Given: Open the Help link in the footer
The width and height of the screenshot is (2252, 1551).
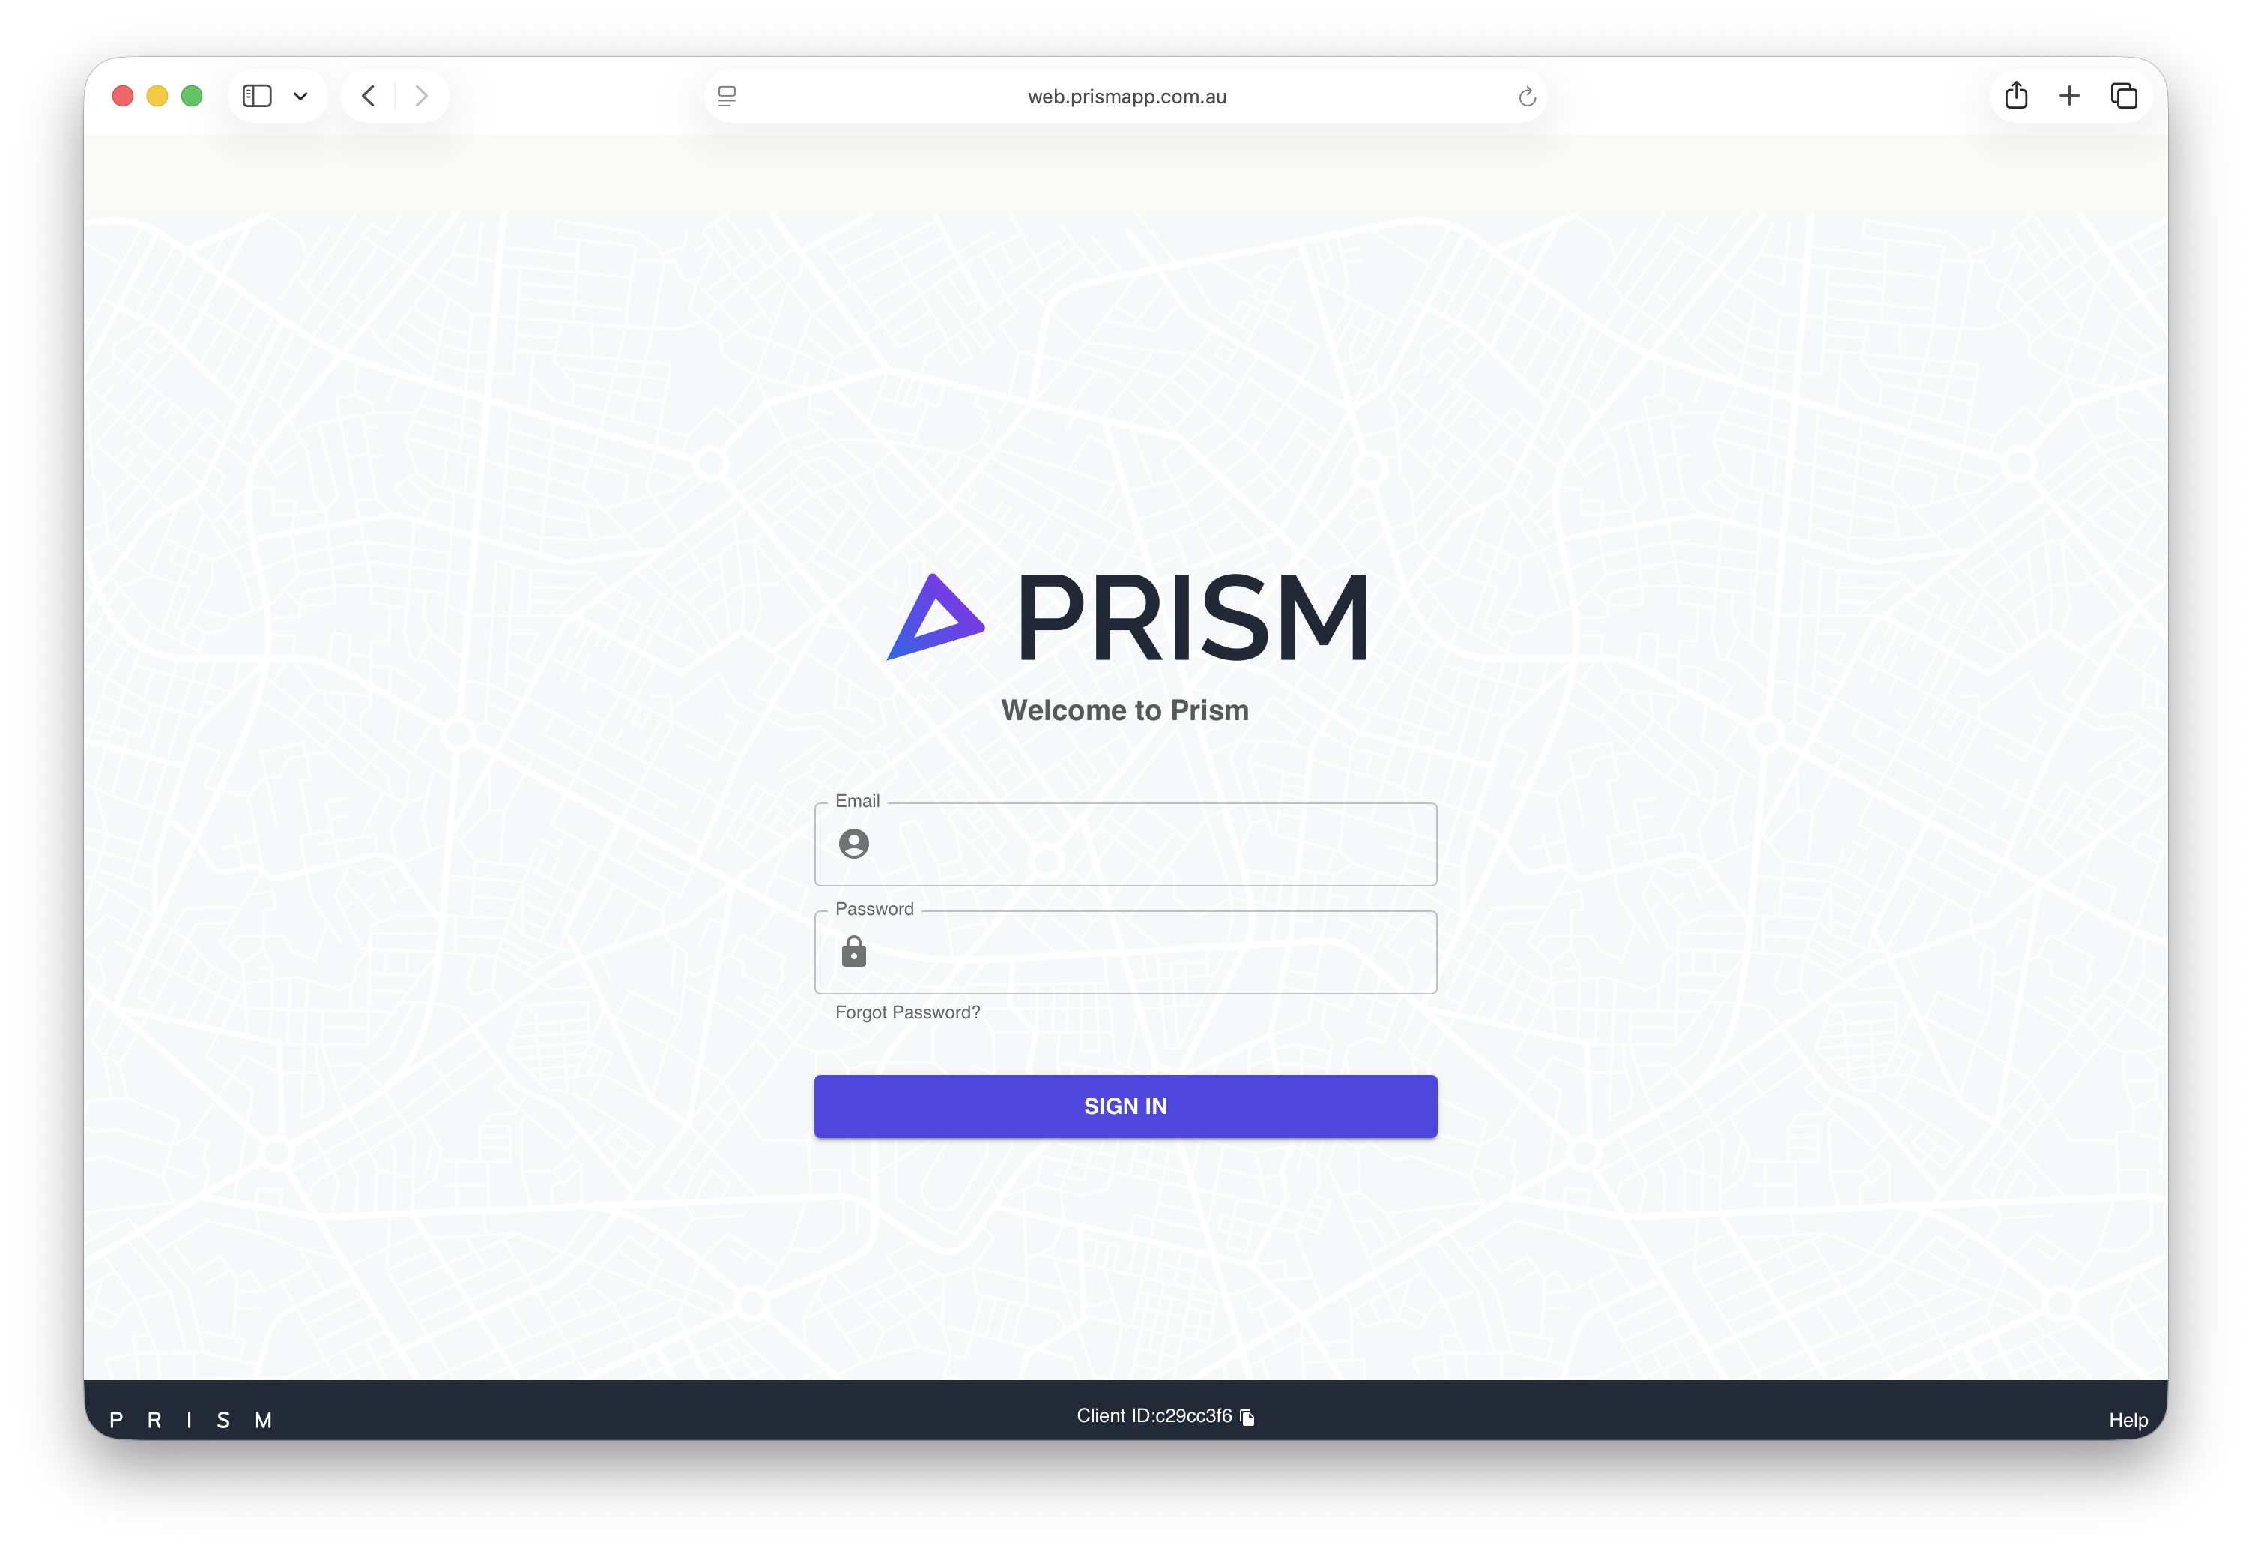Looking at the screenshot, I should pos(2128,1419).
